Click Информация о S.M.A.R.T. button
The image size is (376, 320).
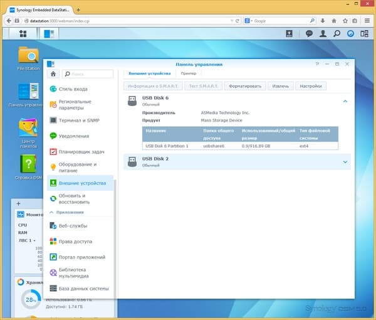click(153, 86)
